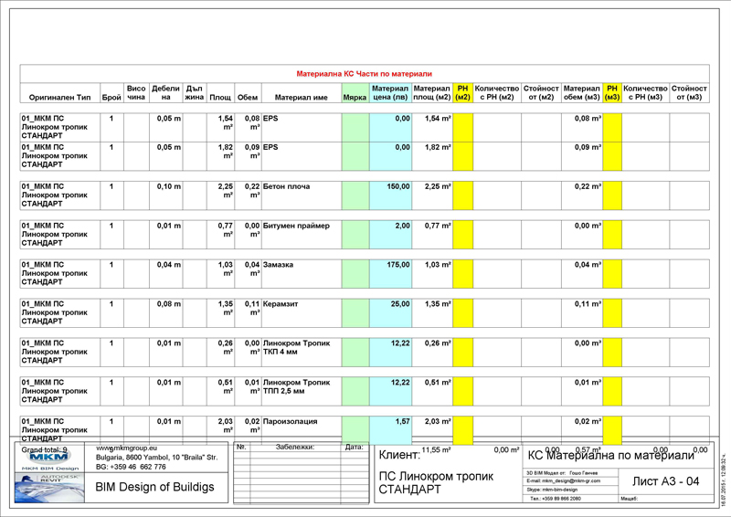The width and height of the screenshot is (731, 517).
Task: Click the 'КС Материална по материали' sheet title
Action: tap(610, 456)
